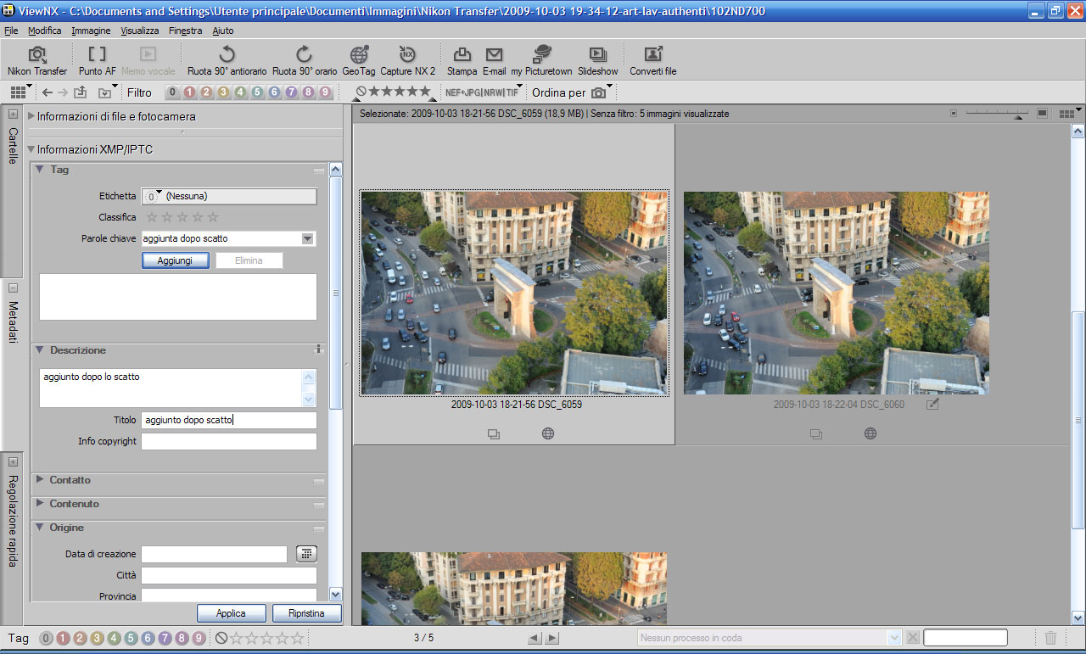Start the Slideshow

[x=598, y=61]
